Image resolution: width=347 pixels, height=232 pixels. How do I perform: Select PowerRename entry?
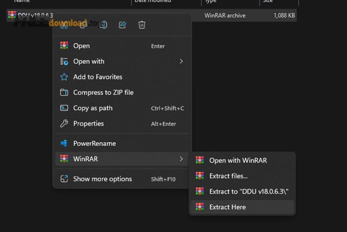click(122, 143)
